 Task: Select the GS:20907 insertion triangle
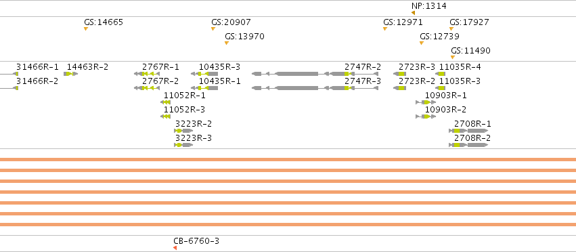(213, 28)
